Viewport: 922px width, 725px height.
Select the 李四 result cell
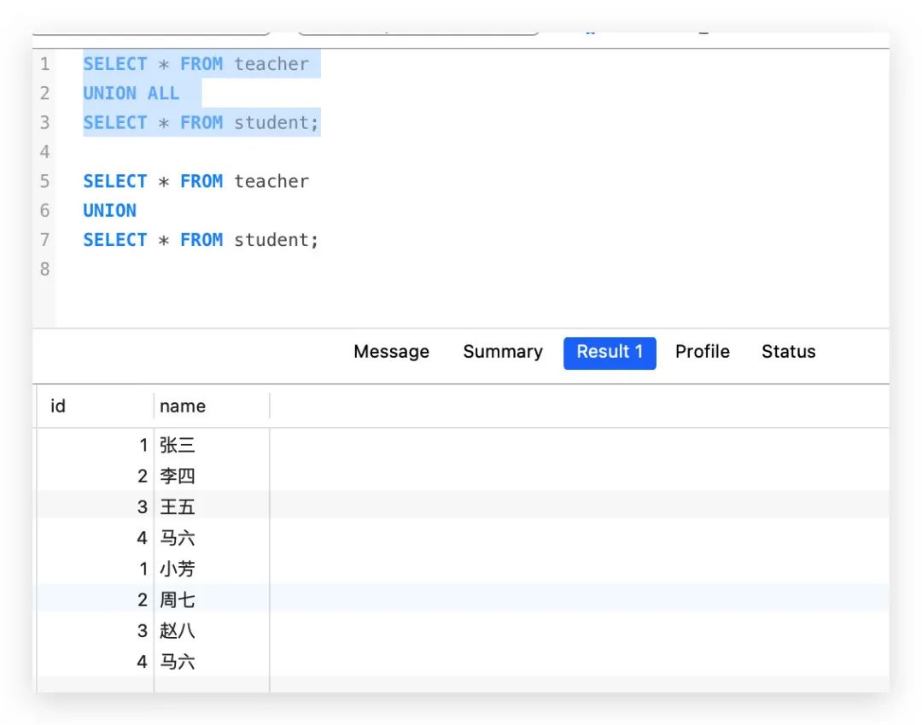[178, 476]
